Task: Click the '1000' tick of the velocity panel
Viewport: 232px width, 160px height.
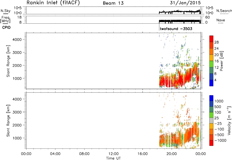Action: (17, 138)
